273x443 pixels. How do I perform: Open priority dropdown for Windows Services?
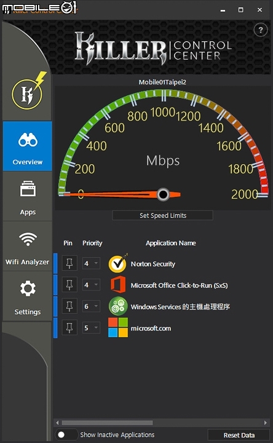[91, 306]
